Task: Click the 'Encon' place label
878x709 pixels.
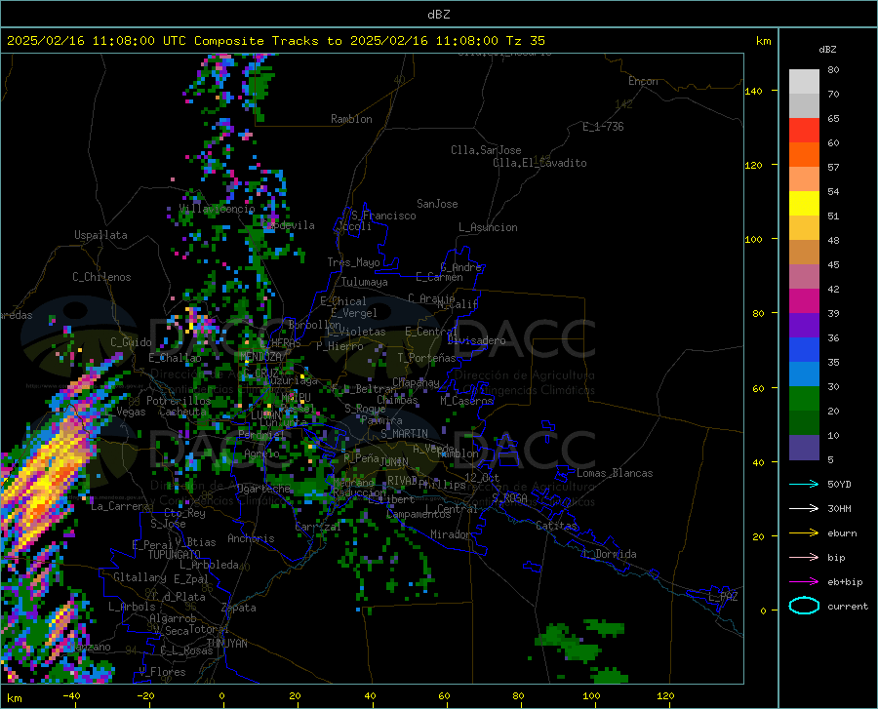Action: point(643,81)
